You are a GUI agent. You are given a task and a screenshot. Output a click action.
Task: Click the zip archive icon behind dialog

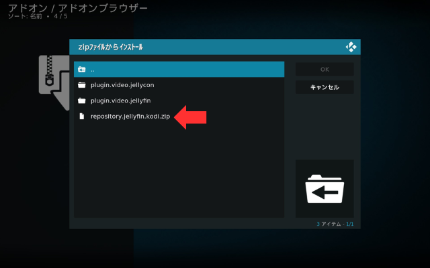point(52,80)
